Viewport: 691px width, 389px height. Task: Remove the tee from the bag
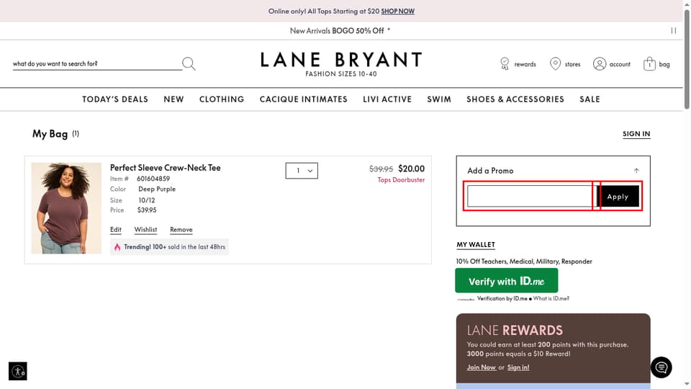[x=181, y=230]
